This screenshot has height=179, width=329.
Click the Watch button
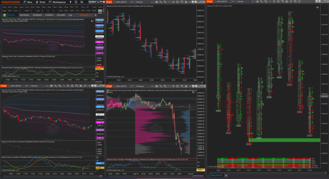(x=92, y=2)
